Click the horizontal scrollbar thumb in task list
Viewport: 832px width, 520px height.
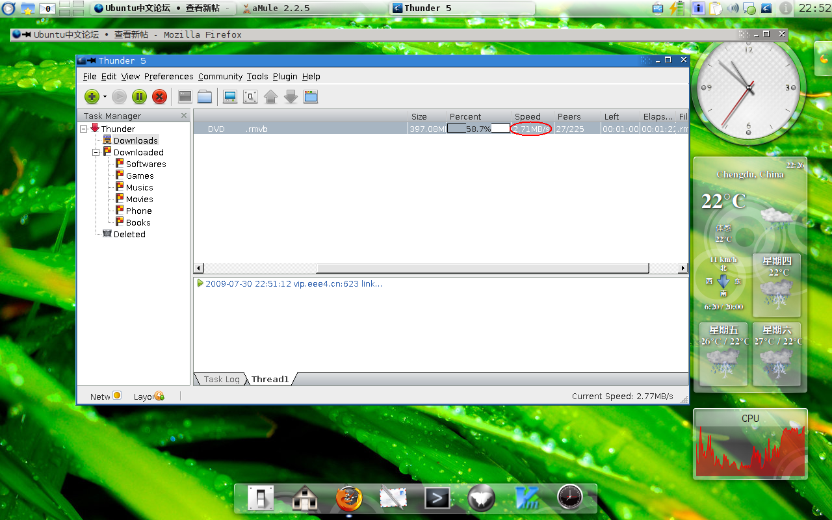point(482,268)
